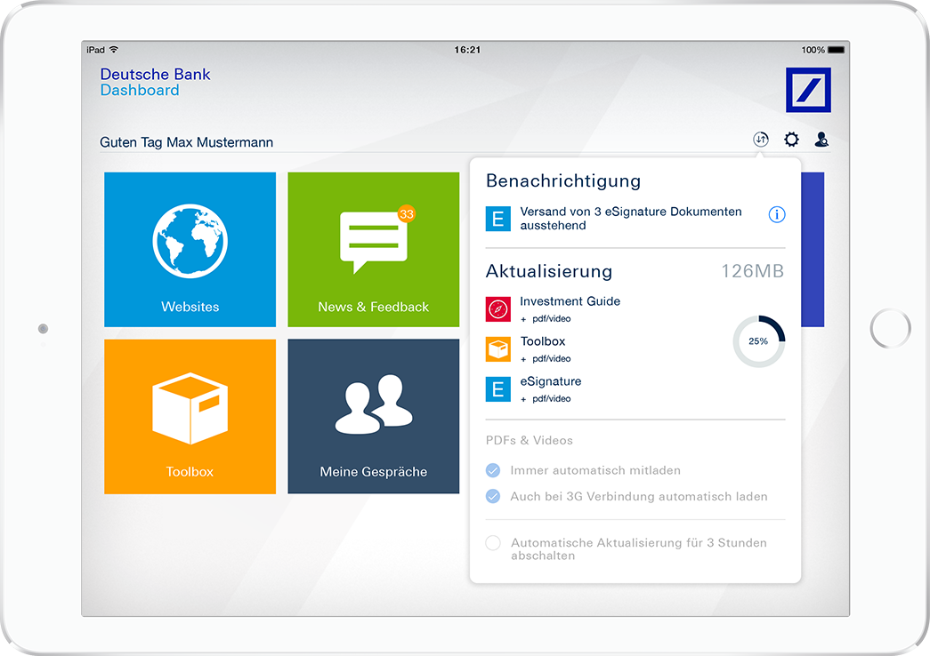The width and height of the screenshot is (930, 656).
Task: Expand pdf/video under eSignature update
Action: pos(546,399)
